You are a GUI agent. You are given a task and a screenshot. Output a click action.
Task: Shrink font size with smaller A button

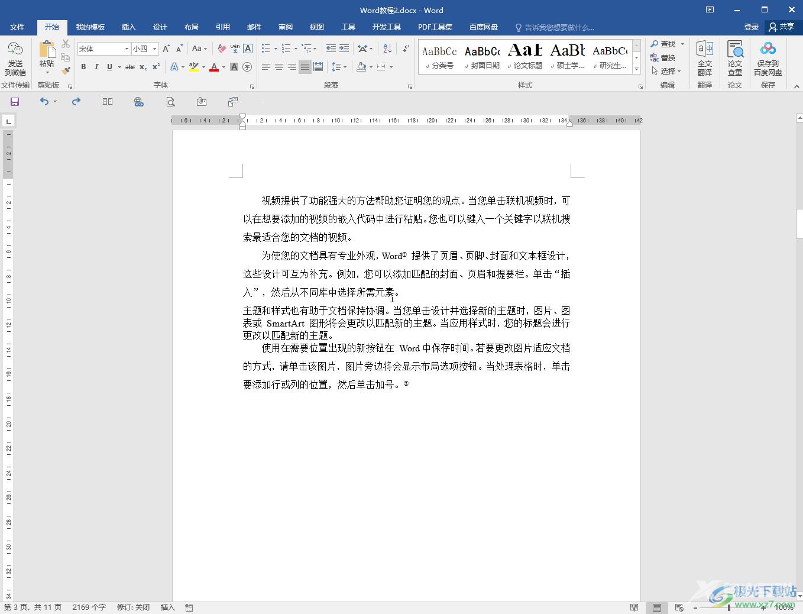tap(179, 49)
